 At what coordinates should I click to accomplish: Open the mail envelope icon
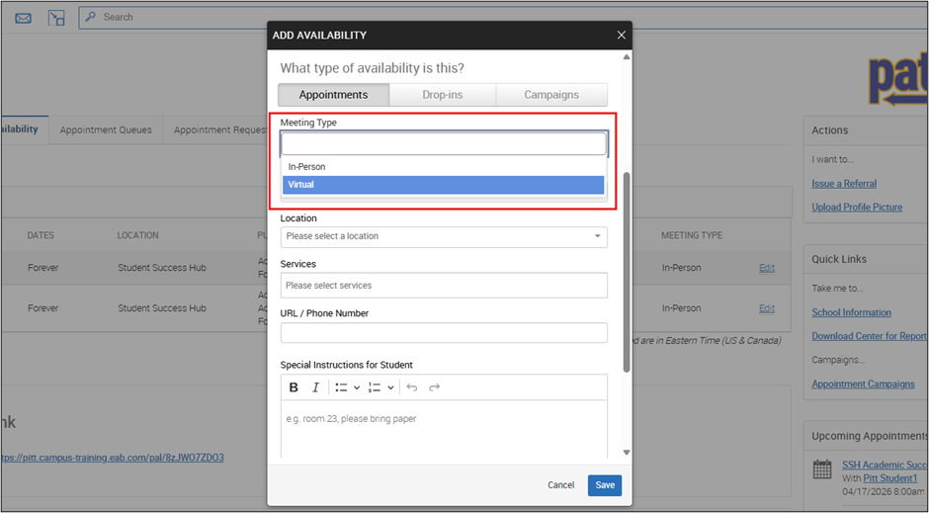coord(23,19)
